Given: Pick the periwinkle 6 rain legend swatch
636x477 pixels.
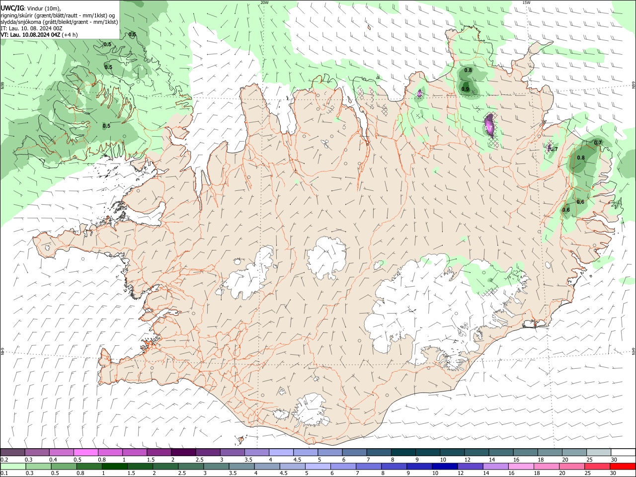Looking at the screenshot, I should (343, 466).
